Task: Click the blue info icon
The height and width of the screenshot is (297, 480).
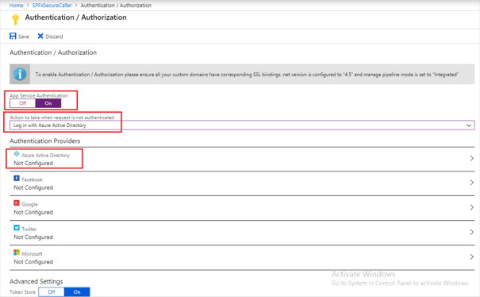Action: click(x=20, y=74)
